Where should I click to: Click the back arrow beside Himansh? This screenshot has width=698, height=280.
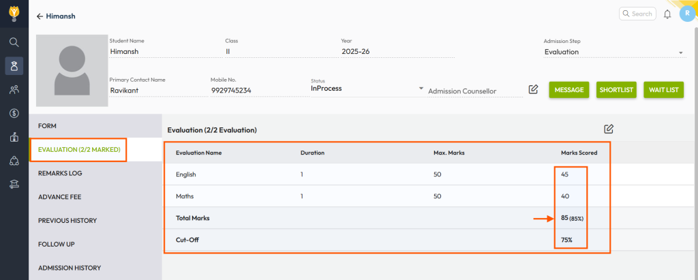(x=40, y=16)
